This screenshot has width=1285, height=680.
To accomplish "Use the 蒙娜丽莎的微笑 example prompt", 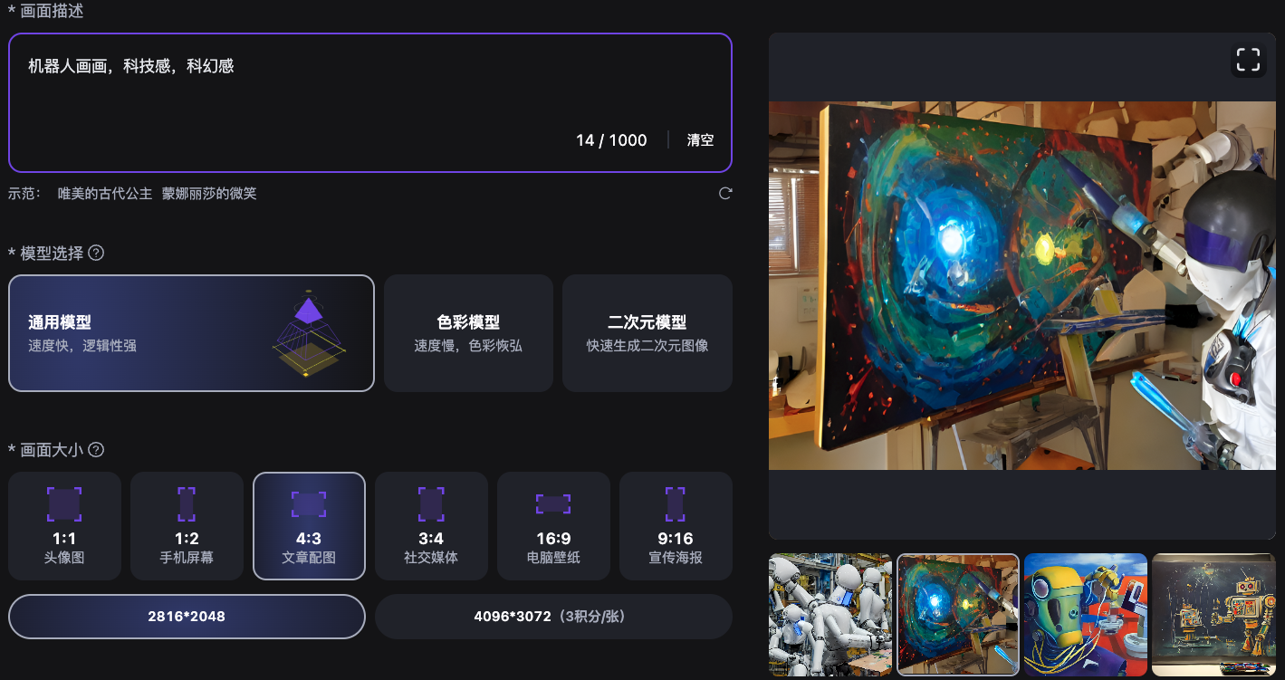I will (209, 194).
